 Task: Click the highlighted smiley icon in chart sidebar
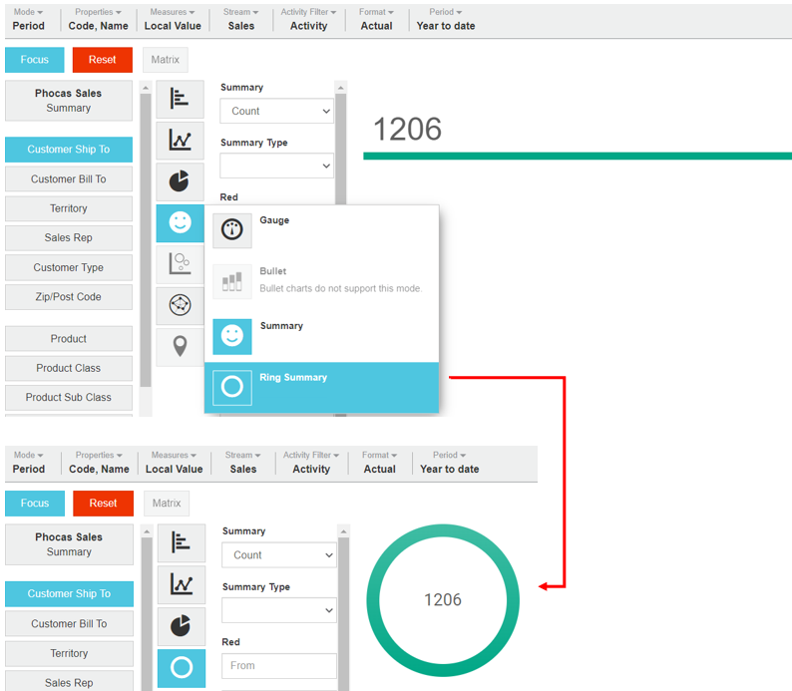click(180, 223)
